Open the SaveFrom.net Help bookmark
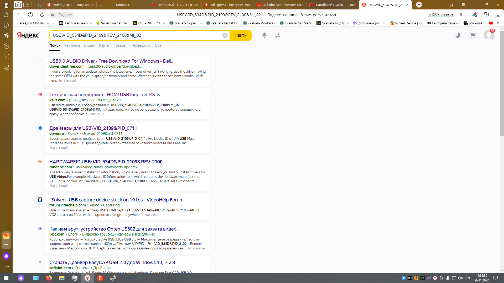Screen dimensions: 504x283 coord(112,23)
